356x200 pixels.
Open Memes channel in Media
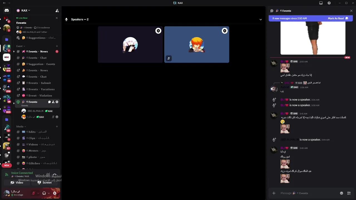pyautogui.click(x=37, y=151)
